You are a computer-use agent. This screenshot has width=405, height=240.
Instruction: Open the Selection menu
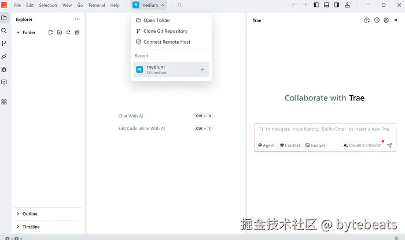pos(48,5)
